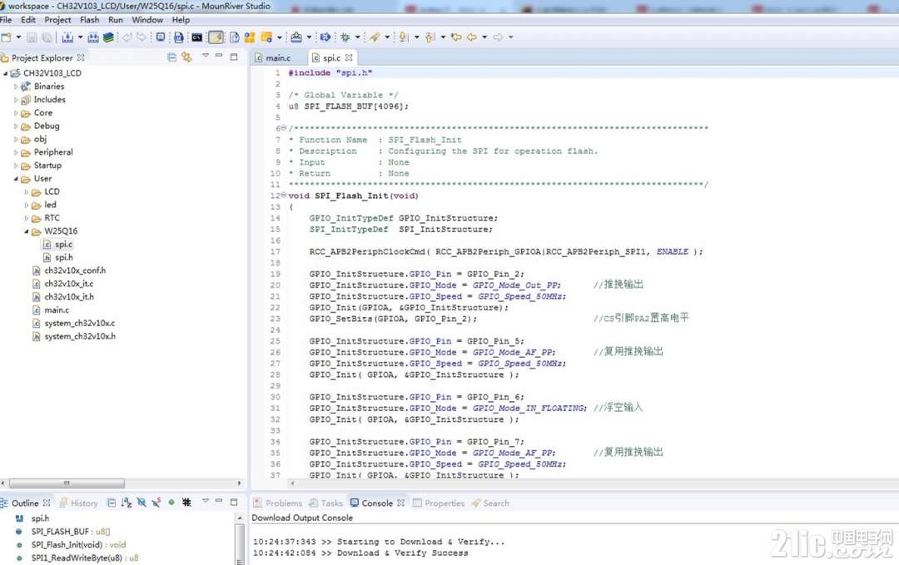Switch to the Properties tab
Screen dimensions: 899x565
click(x=439, y=503)
